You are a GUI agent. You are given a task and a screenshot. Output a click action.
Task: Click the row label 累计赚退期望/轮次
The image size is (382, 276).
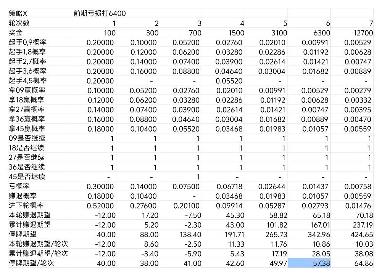(38, 254)
